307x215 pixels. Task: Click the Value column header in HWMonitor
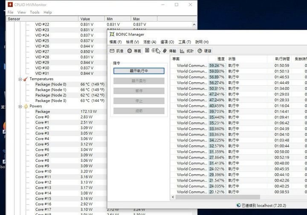[91, 19]
